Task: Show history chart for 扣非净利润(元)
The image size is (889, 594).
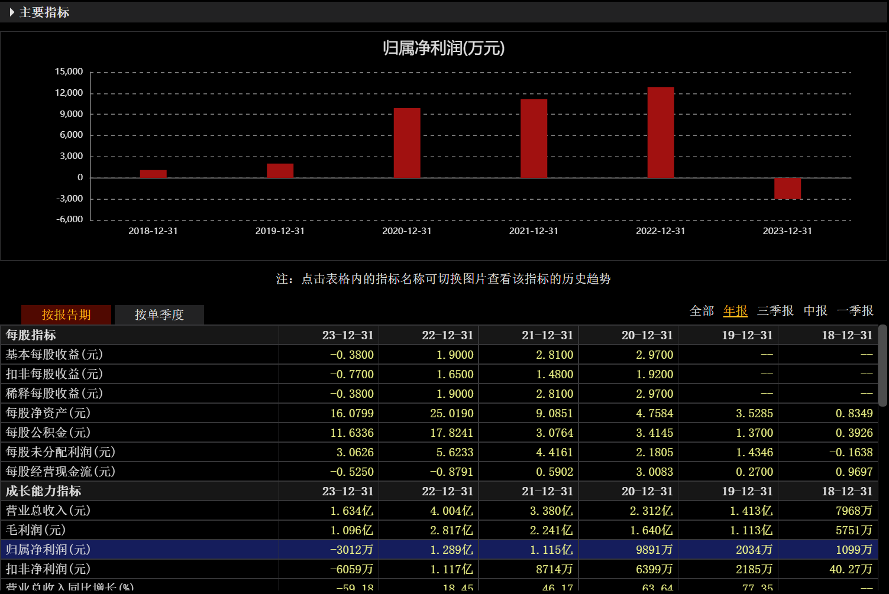Action: point(48,569)
